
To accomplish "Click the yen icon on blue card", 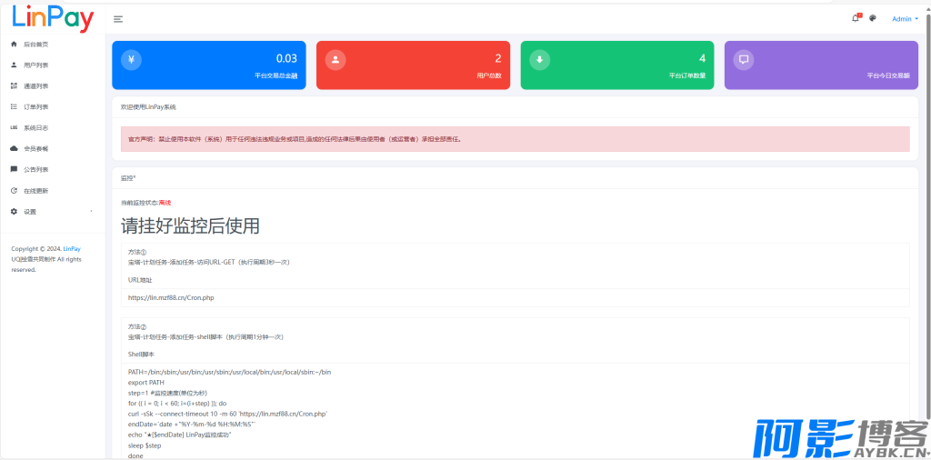I will pyautogui.click(x=131, y=60).
